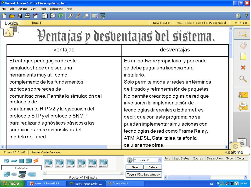Open the Help menu
251x188 pixels.
pos(69,9)
